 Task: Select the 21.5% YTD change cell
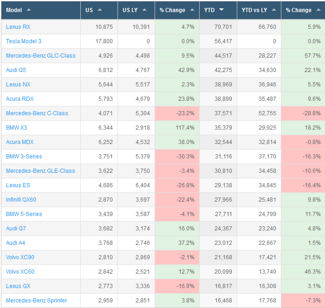(x=303, y=257)
